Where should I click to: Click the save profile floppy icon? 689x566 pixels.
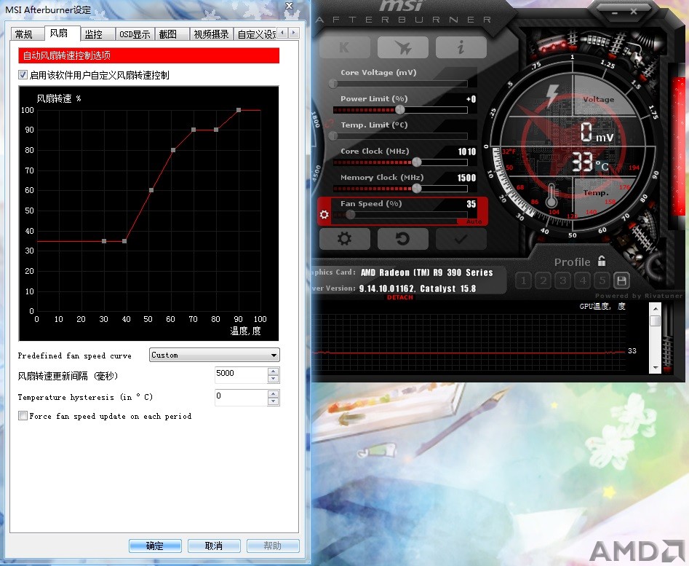click(x=621, y=280)
